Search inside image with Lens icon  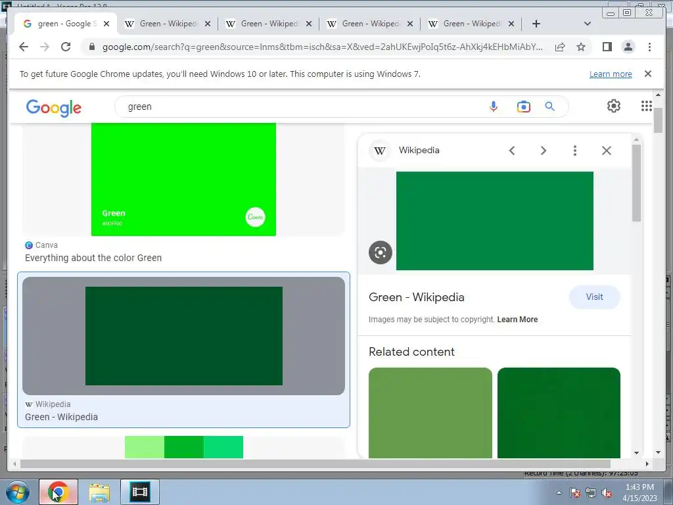tap(381, 252)
